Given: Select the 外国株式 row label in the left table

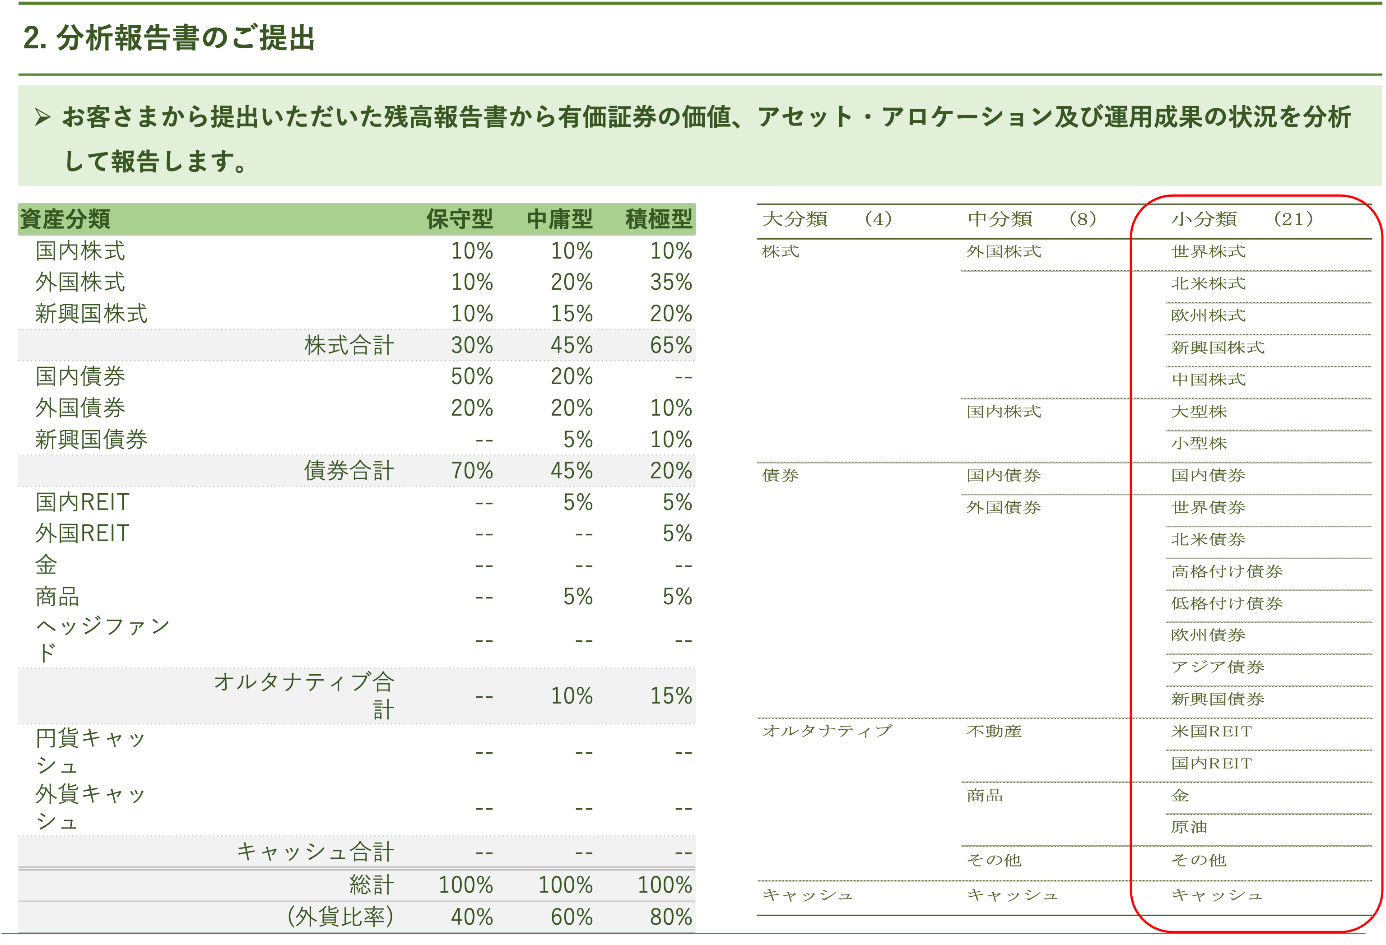Looking at the screenshot, I should click(x=80, y=282).
